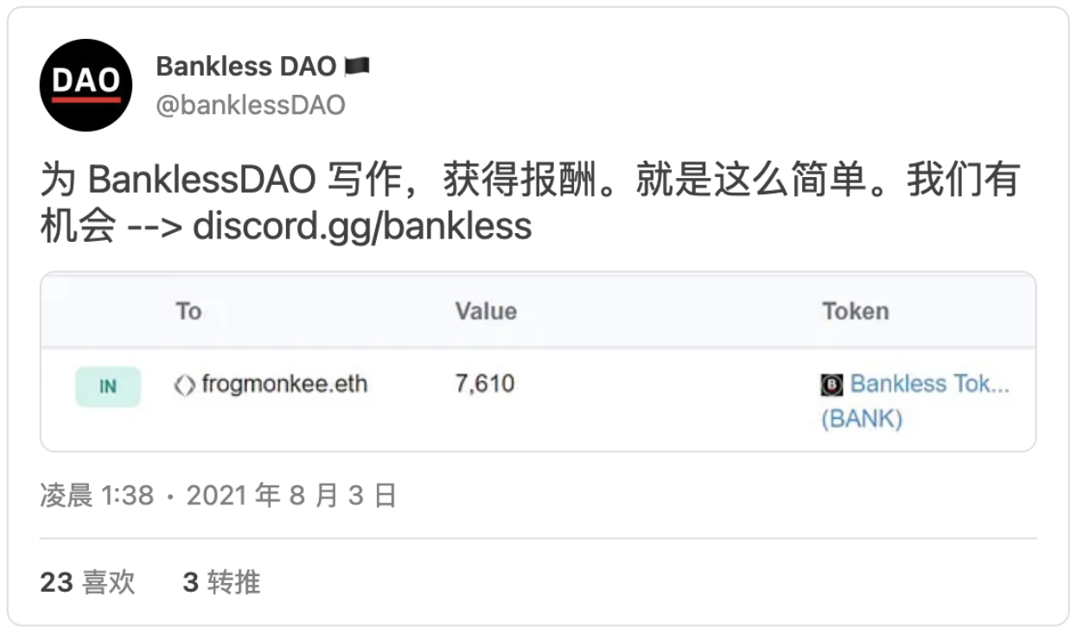Open the @banklessDAO handle
The image size is (1077, 634).
251,105
